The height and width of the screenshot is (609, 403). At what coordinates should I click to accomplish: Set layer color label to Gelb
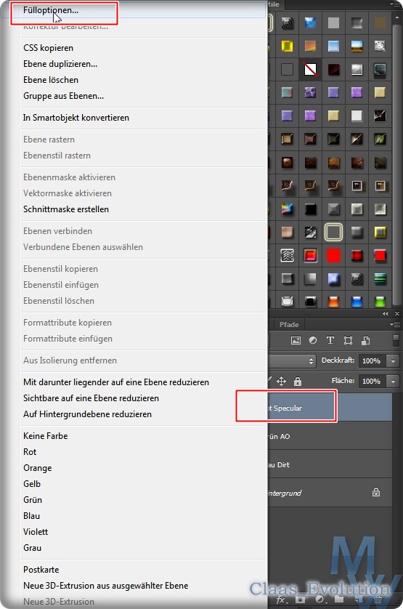(x=32, y=484)
